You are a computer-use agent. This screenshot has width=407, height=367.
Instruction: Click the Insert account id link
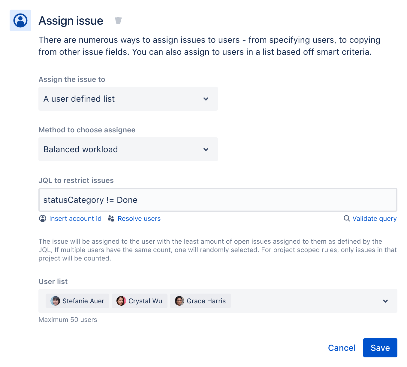click(75, 218)
